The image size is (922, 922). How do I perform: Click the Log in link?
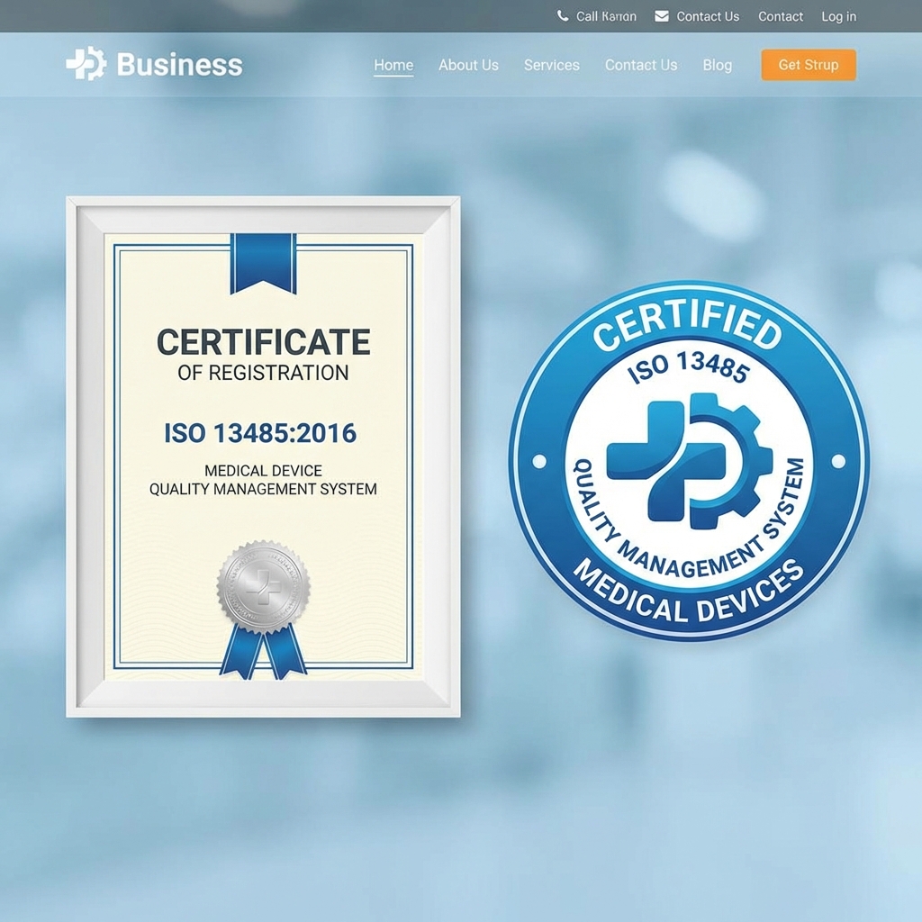pos(838,16)
